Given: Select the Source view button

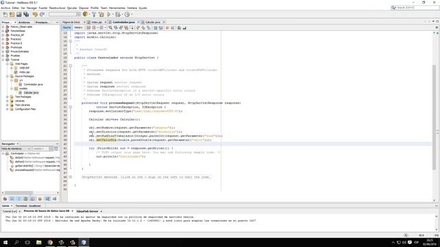Looking at the screenshot, I should click(x=67, y=27).
